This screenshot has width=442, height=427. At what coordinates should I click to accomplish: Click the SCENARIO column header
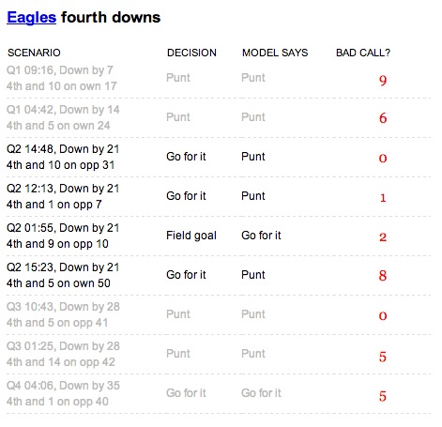click(34, 53)
